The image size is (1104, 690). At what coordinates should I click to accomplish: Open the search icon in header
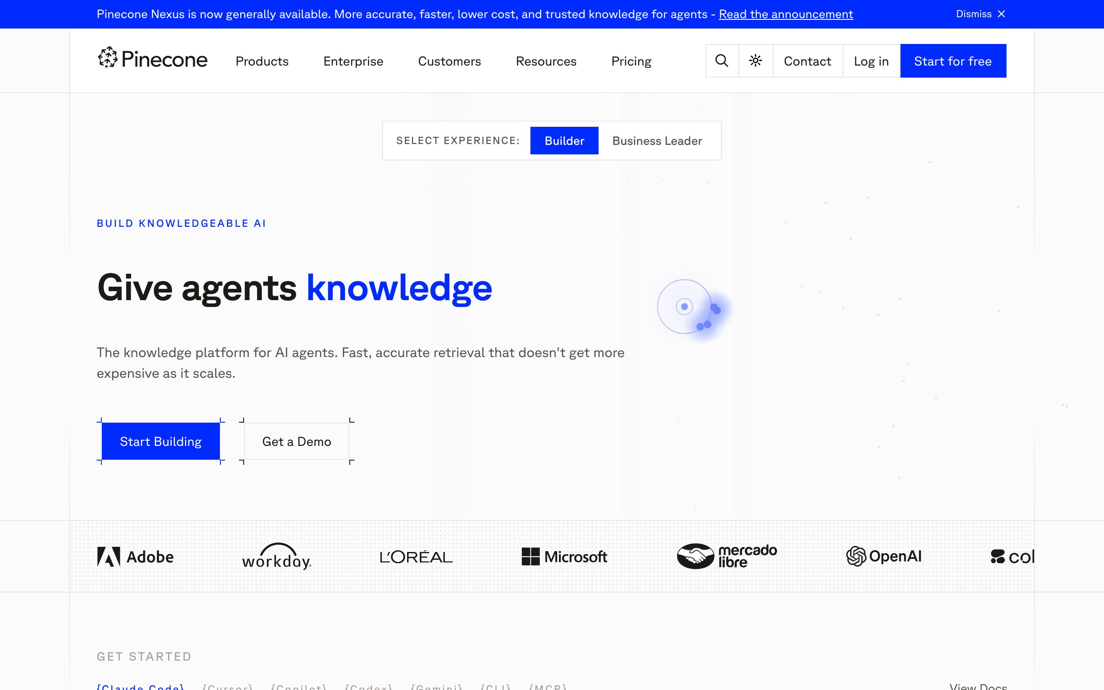coord(722,61)
